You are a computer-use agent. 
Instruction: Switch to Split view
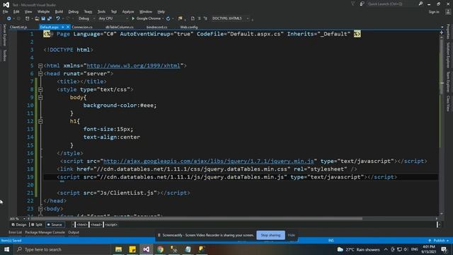37,225
